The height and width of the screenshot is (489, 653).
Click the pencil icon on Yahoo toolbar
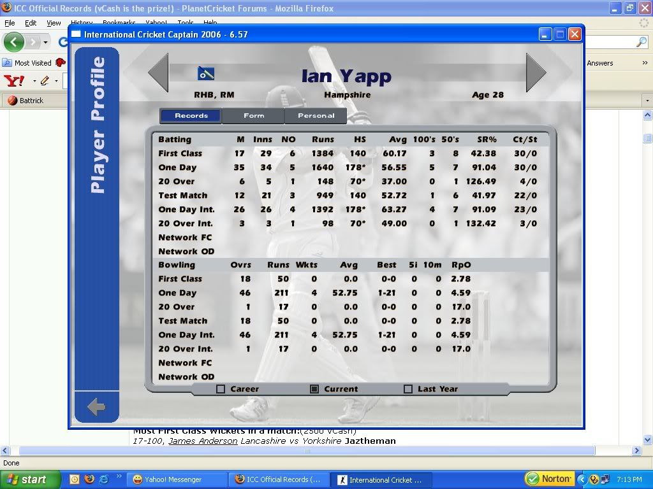[x=45, y=81]
